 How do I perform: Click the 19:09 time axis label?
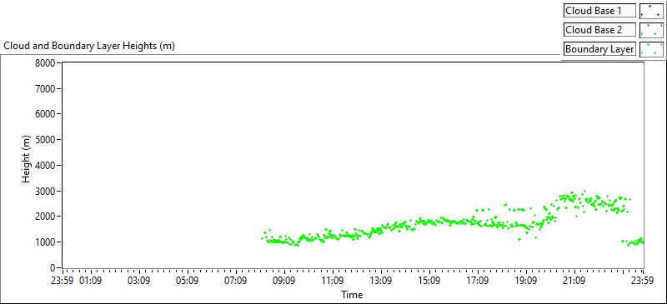pyautogui.click(x=526, y=280)
